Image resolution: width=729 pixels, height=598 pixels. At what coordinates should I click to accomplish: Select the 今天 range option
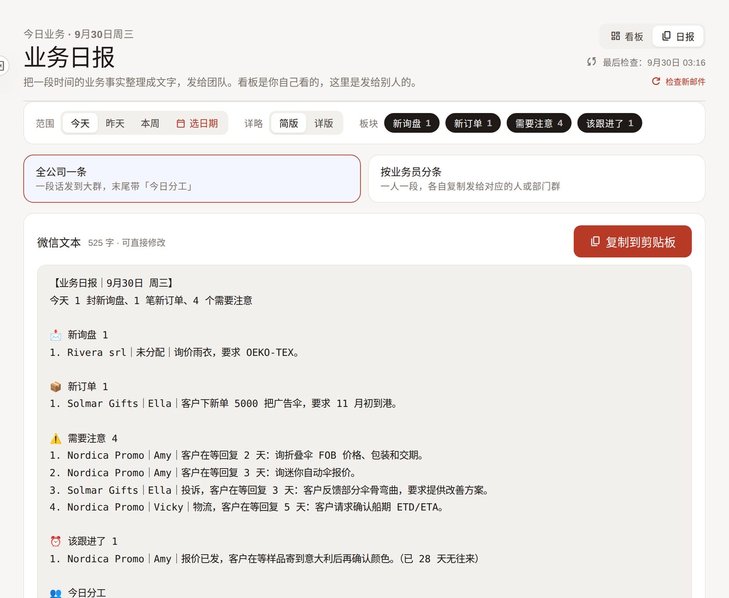click(x=80, y=123)
